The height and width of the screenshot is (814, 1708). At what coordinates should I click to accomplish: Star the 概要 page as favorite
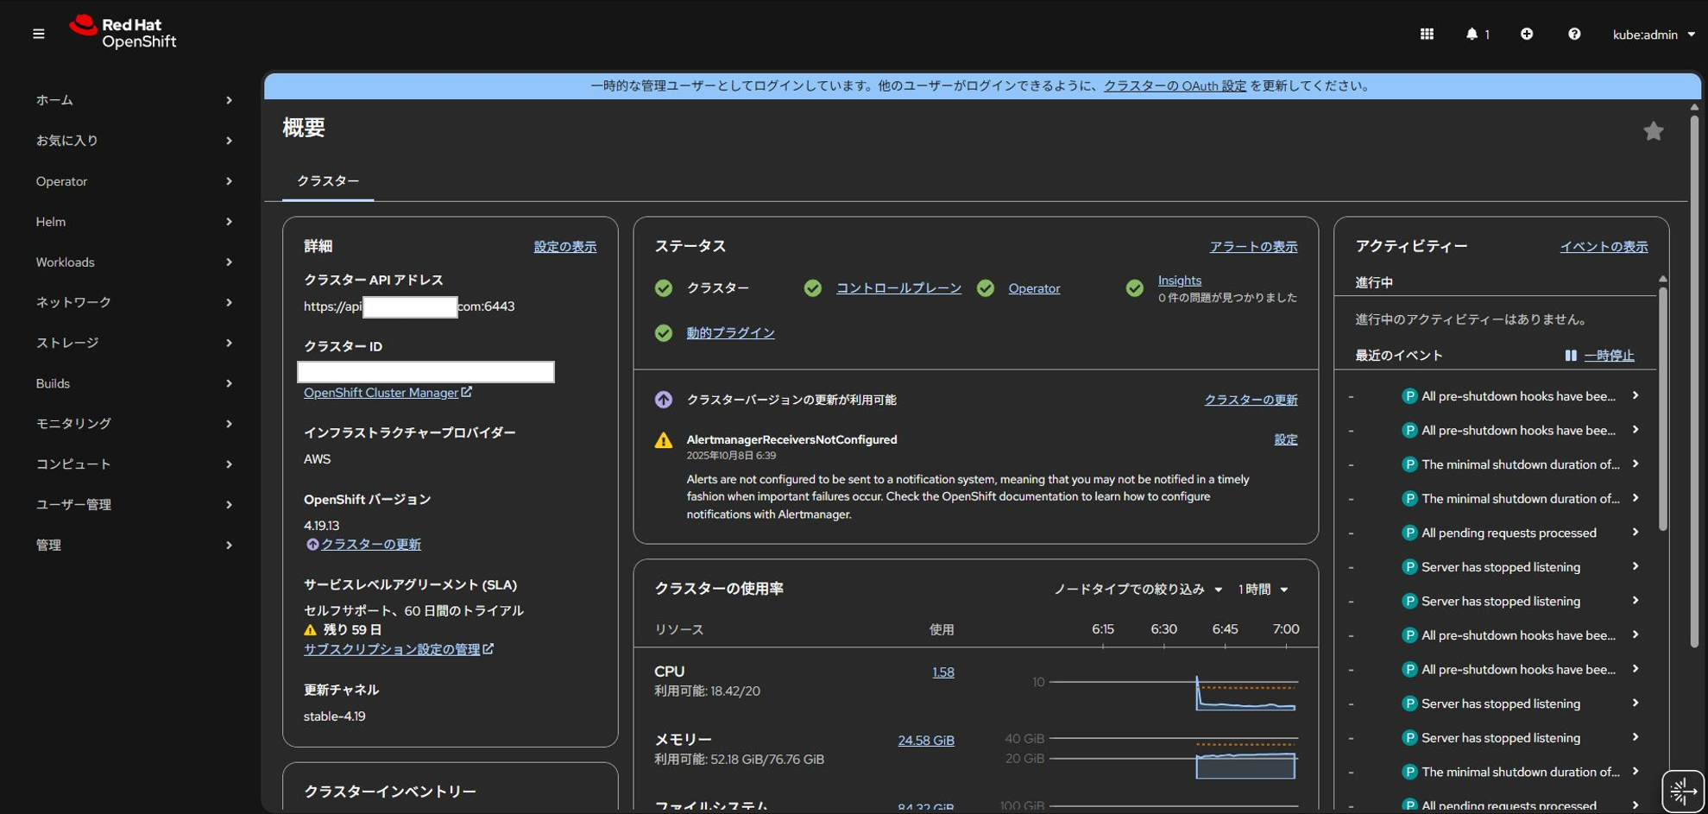coord(1654,130)
